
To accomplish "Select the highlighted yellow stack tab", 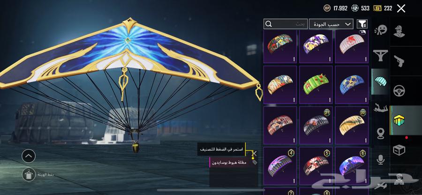I will click(x=399, y=120).
